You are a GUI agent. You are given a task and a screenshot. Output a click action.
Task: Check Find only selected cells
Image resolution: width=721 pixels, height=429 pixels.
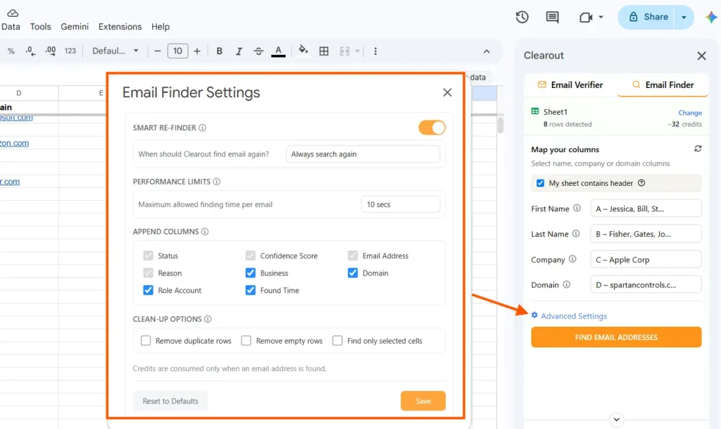pos(337,341)
